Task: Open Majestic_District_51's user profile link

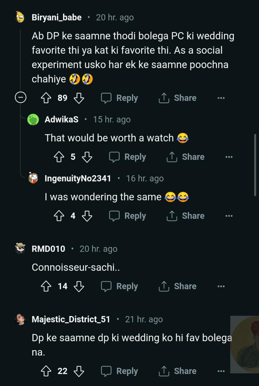Action: pyautogui.click(x=71, y=319)
